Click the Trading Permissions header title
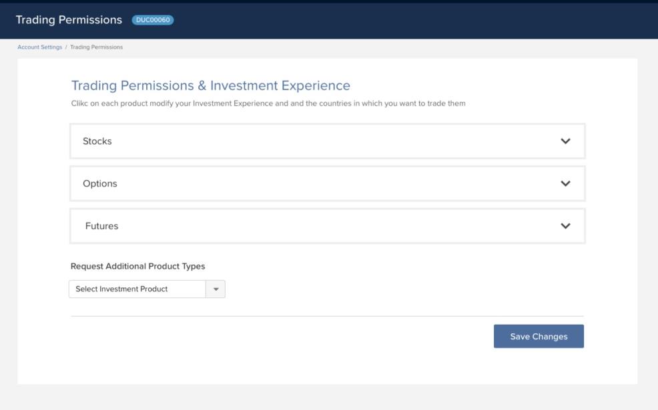 pos(69,20)
